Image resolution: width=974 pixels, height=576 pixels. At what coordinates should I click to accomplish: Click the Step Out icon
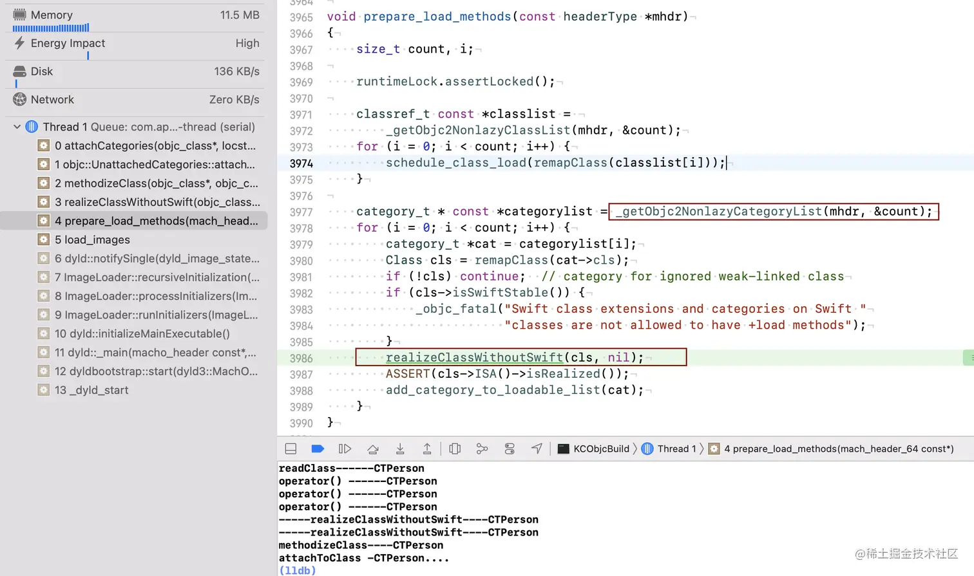(427, 449)
